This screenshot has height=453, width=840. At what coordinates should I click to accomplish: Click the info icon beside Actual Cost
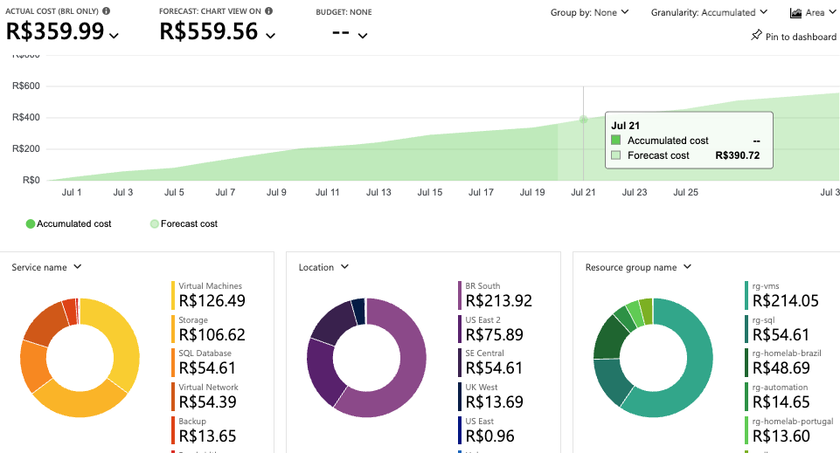106,10
